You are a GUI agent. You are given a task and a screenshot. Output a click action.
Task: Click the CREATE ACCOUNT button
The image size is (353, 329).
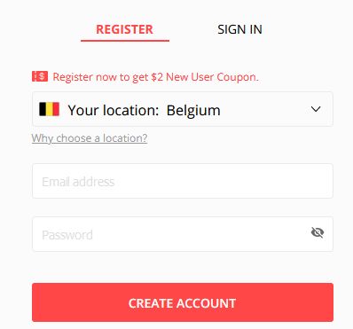(183, 302)
